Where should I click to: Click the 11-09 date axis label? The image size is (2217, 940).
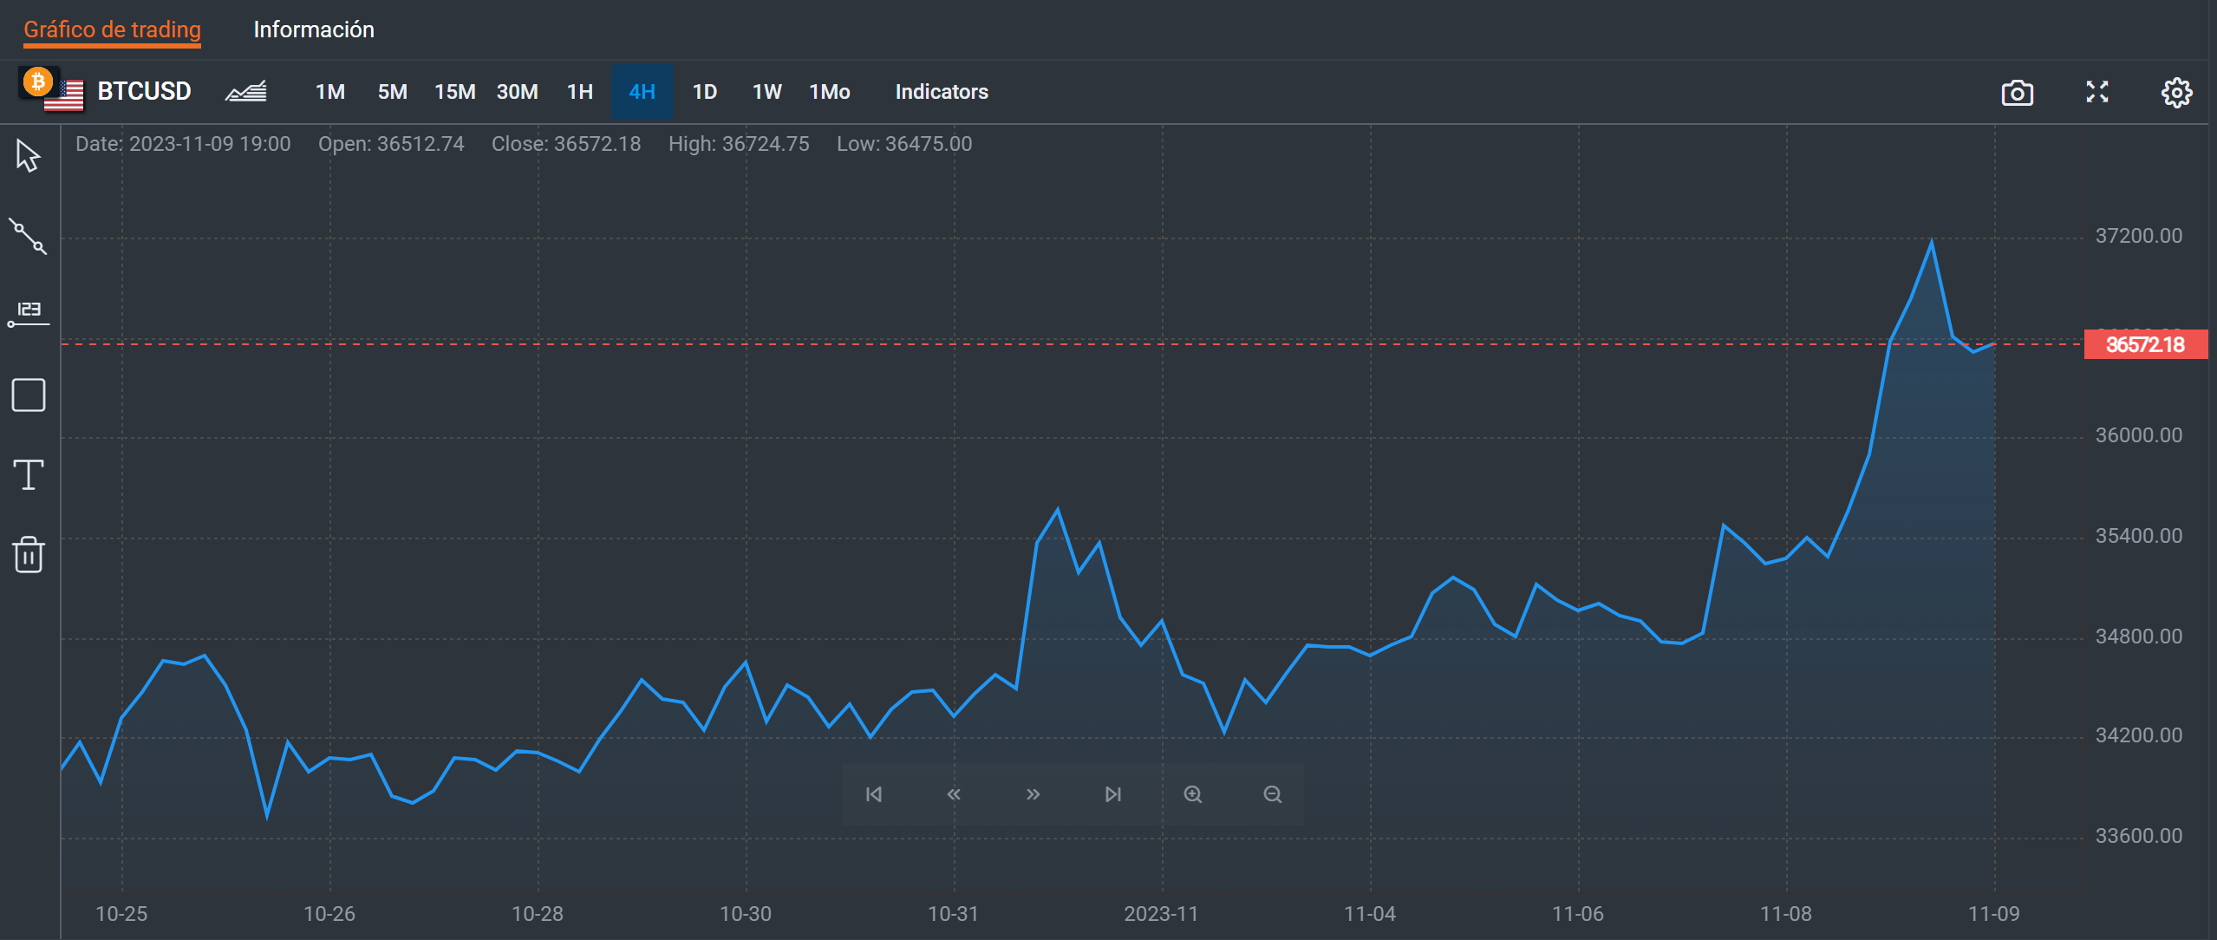tap(1994, 914)
